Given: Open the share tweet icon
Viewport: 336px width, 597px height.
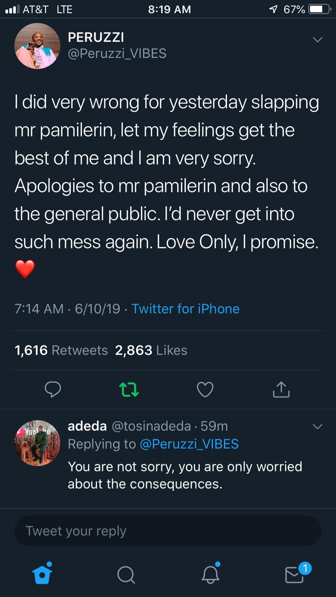Looking at the screenshot, I should coord(281,389).
